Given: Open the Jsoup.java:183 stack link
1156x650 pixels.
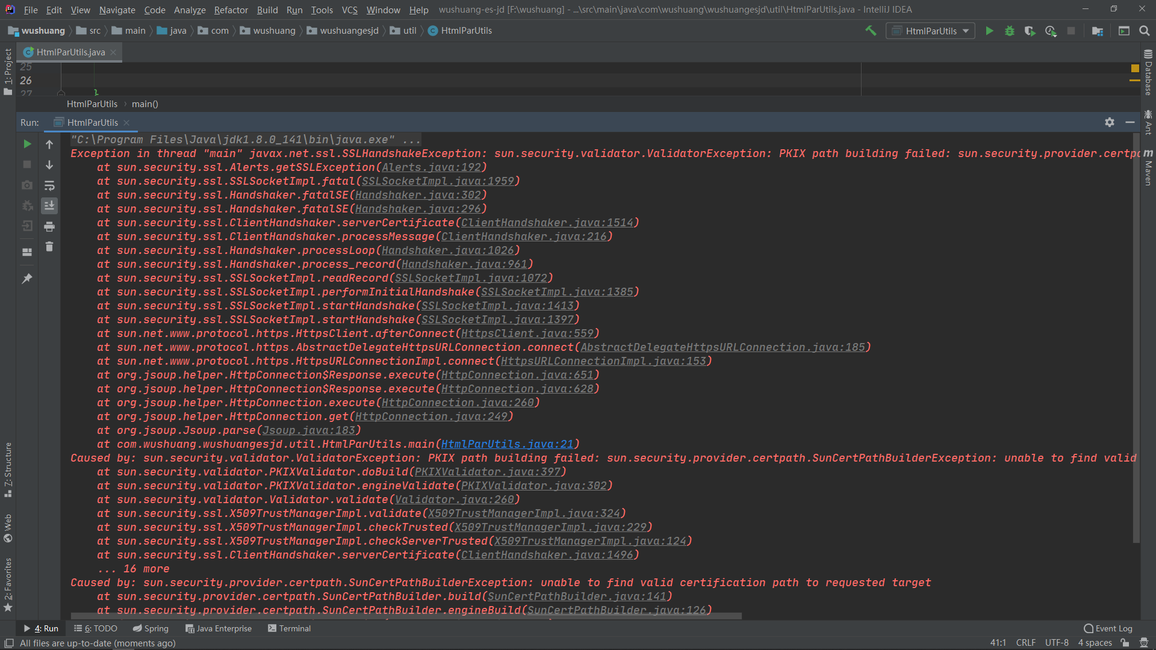Looking at the screenshot, I should pyautogui.click(x=309, y=430).
